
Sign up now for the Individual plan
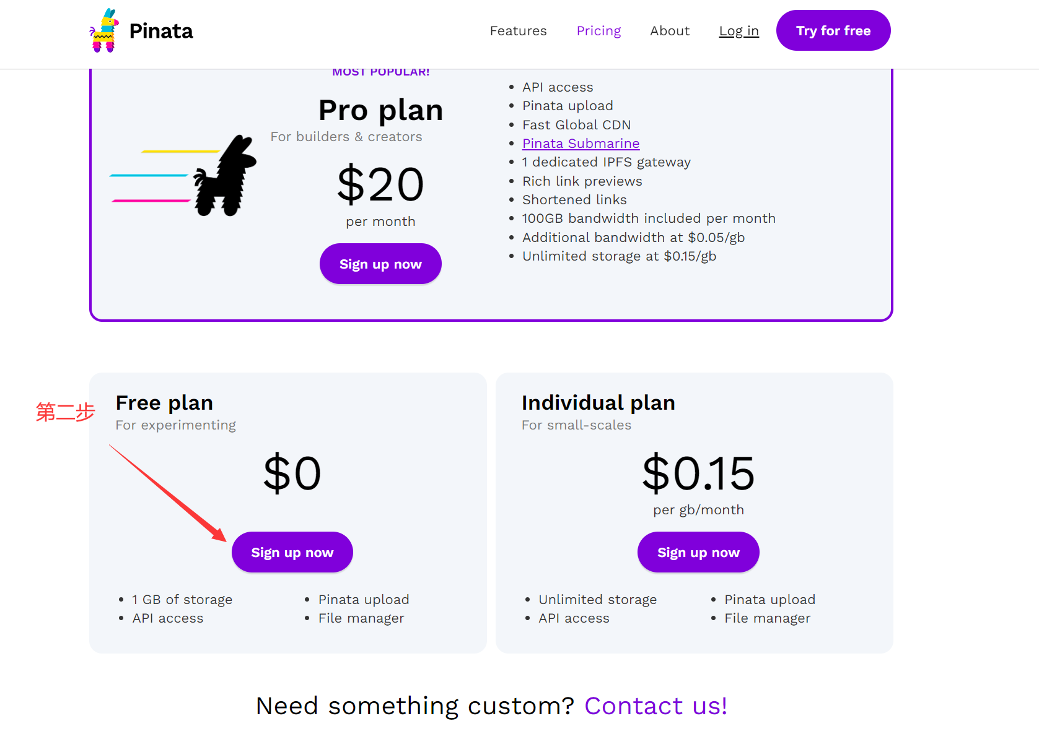click(x=698, y=552)
